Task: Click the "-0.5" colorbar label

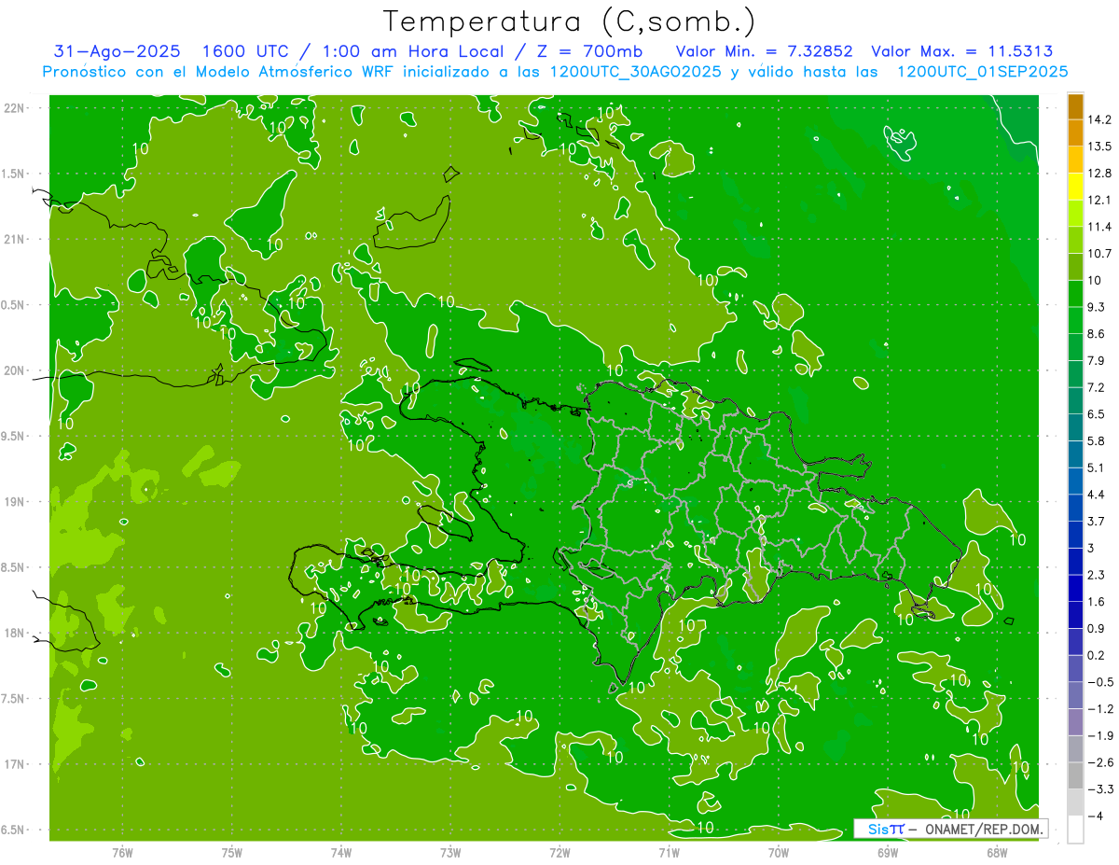Action: point(1099,682)
